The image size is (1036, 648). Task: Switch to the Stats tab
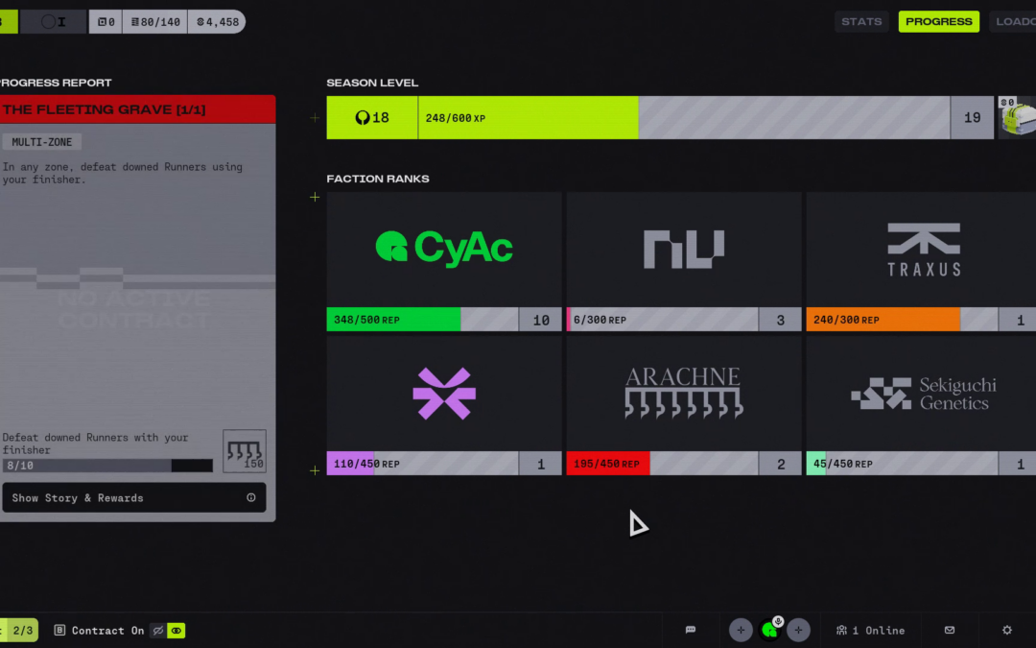pyautogui.click(x=861, y=21)
